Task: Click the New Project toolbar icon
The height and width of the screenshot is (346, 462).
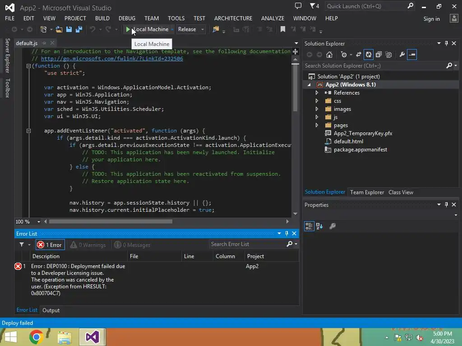Action: 43,29
